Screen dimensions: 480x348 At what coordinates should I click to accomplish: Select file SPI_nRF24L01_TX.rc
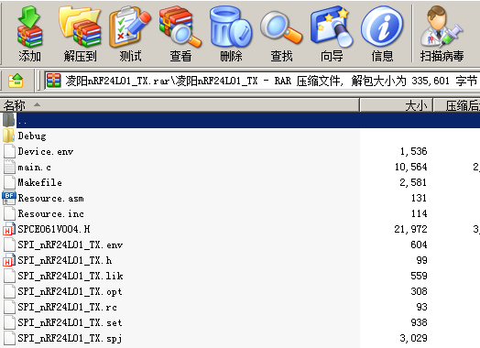click(68, 307)
